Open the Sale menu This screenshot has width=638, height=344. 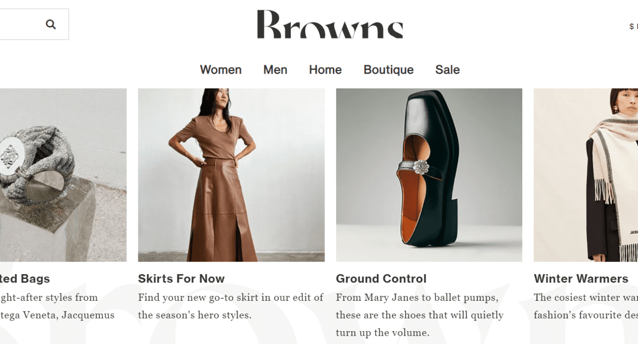(447, 70)
